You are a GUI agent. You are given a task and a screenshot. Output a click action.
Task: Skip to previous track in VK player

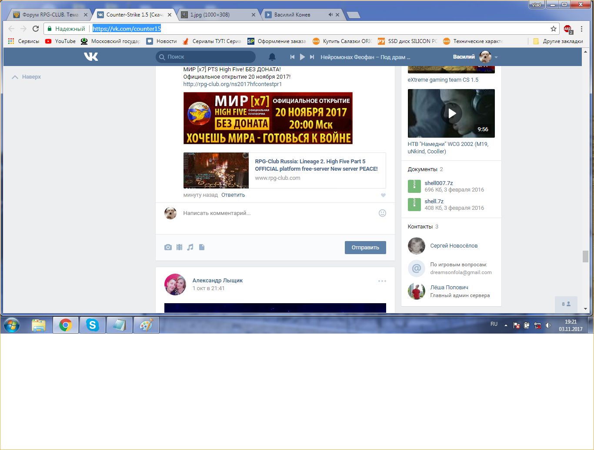click(x=292, y=57)
